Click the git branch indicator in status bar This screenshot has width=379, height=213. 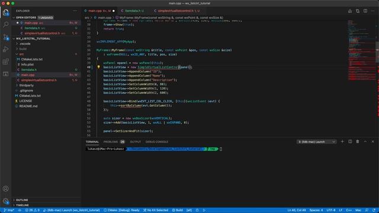(9, 210)
